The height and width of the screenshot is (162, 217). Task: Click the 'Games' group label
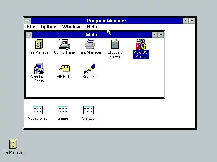[63, 118]
